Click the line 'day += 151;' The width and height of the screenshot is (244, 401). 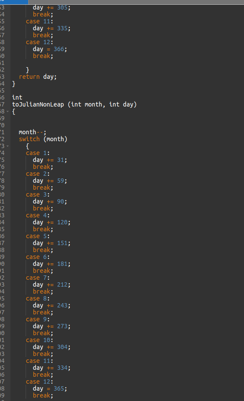(x=52, y=243)
